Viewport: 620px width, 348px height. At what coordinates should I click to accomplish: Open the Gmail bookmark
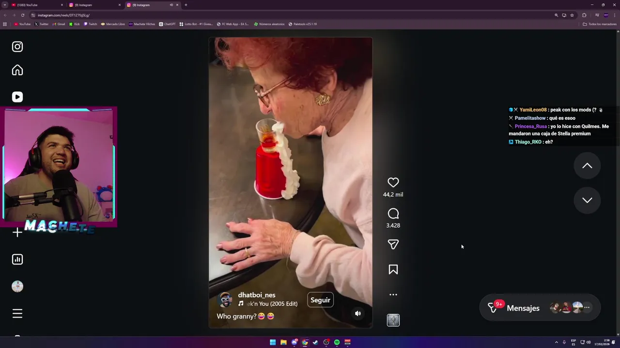pyautogui.click(x=59, y=24)
